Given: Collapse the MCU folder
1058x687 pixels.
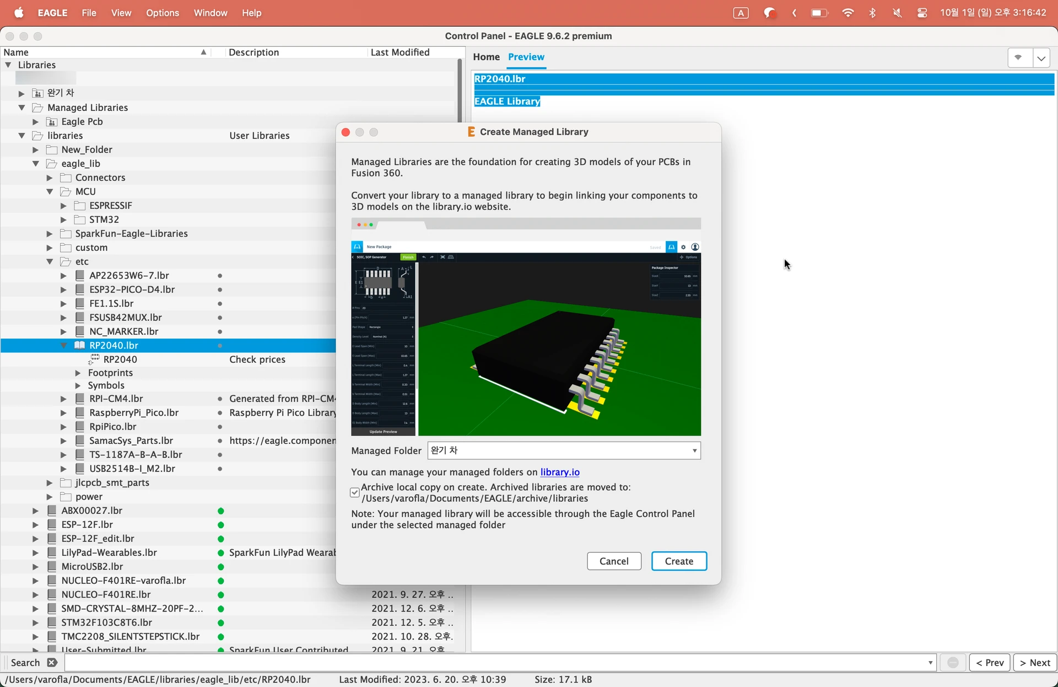Looking at the screenshot, I should (50, 191).
